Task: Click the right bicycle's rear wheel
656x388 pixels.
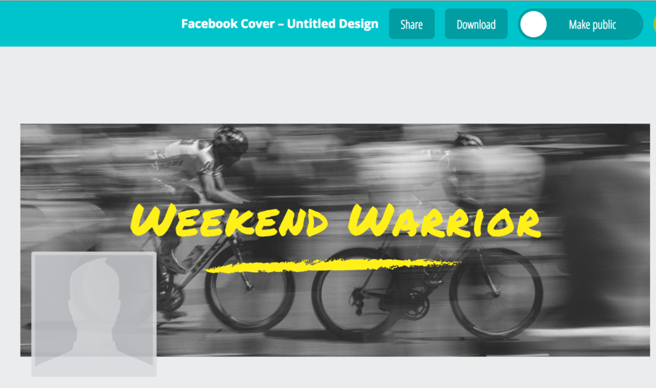Action: point(357,294)
